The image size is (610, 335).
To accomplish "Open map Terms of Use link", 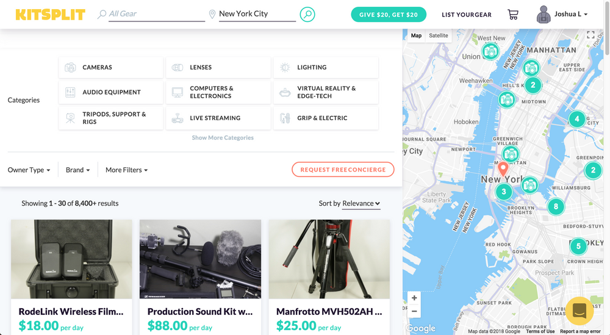I will [x=540, y=331].
